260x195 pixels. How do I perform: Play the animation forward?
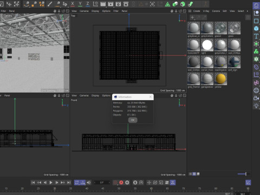pos(51,183)
